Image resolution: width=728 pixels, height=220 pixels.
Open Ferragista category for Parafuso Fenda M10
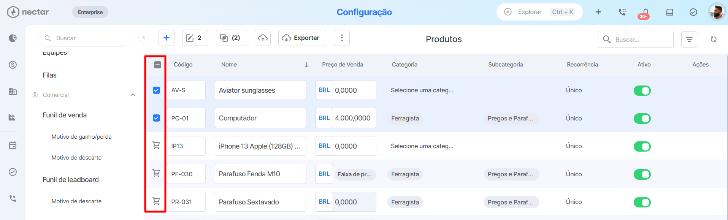405,174
